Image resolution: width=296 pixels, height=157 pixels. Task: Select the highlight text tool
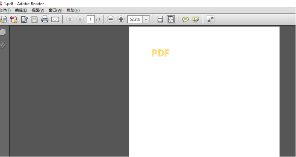point(196,20)
